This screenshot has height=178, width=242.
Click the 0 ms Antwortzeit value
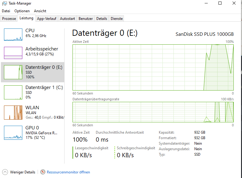pos(102,139)
